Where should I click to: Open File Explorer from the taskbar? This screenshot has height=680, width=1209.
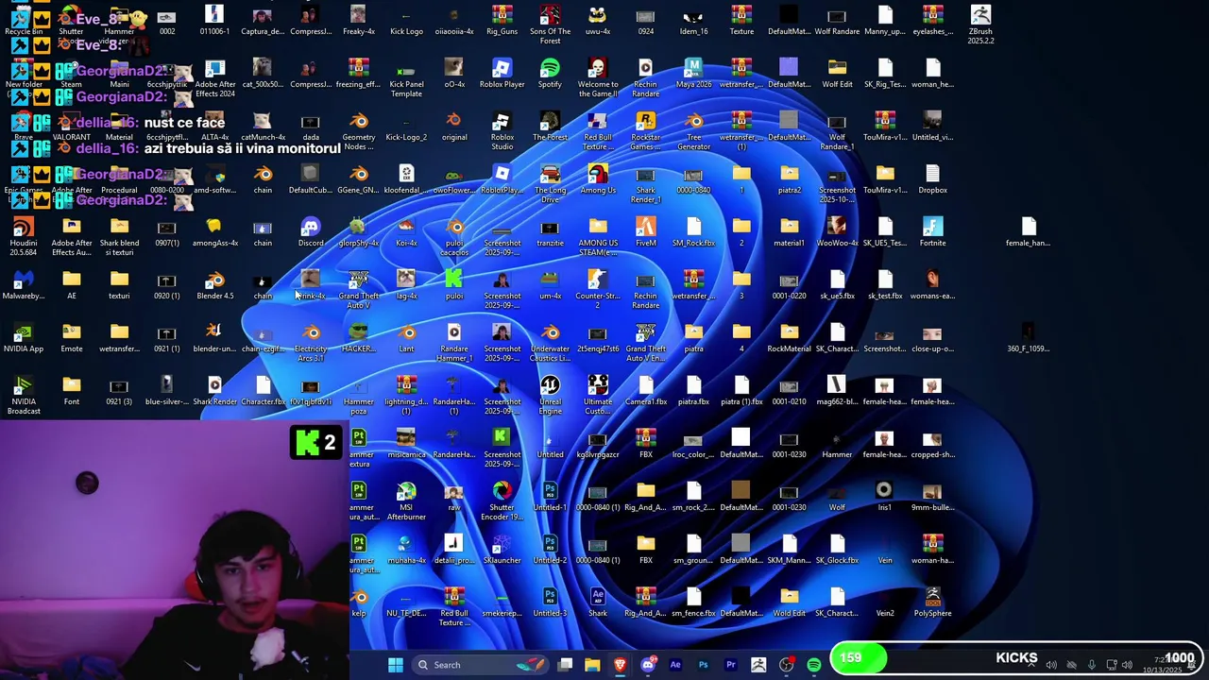pos(592,665)
